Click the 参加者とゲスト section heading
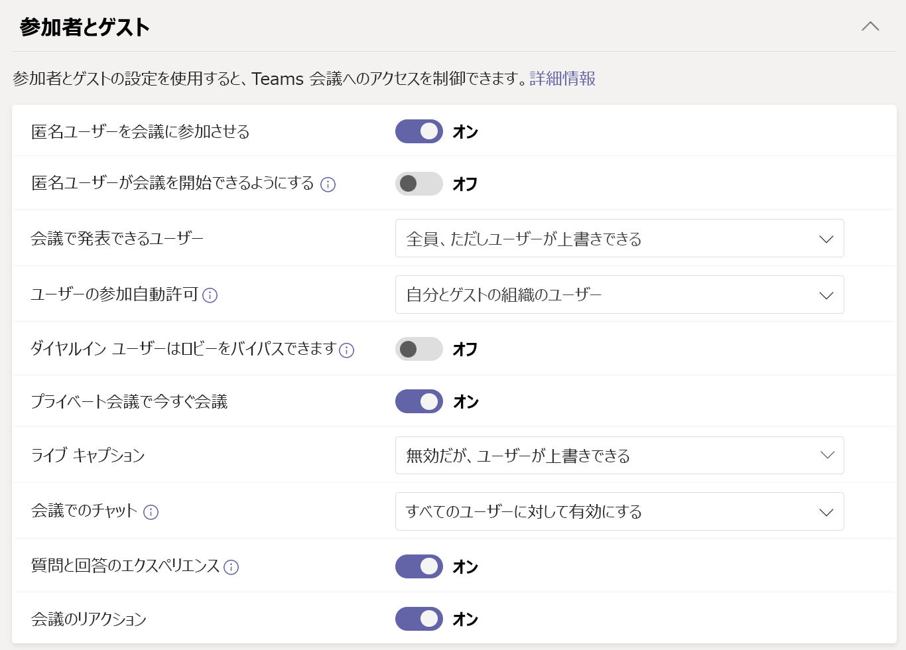Viewport: 906px width, 650px height. point(85,27)
